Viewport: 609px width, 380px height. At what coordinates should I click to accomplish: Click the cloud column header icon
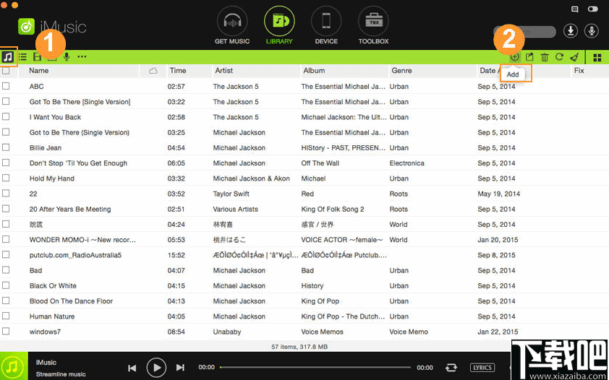[153, 71]
